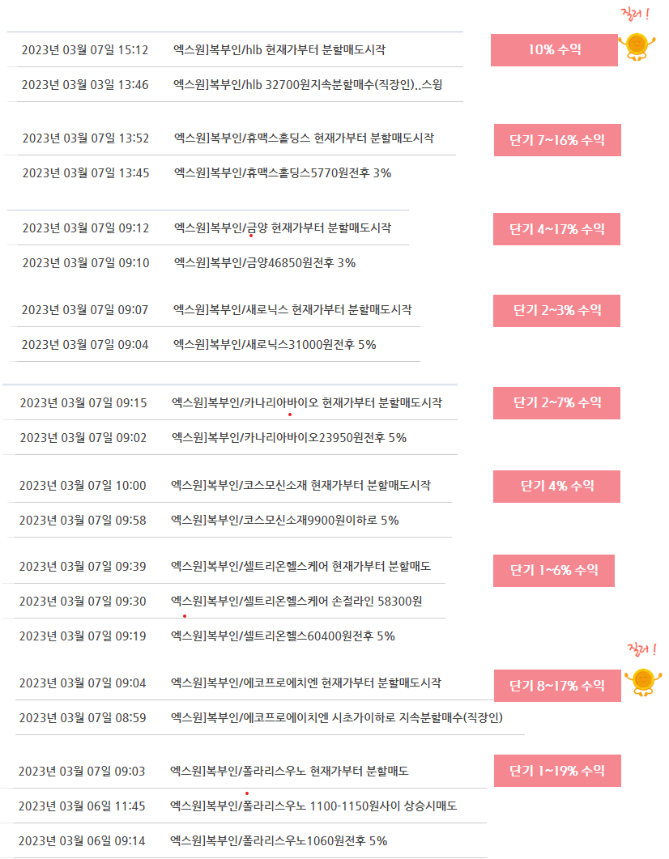
Task: Select the 단기 8~17% 수익 badge
Action: coord(557,685)
